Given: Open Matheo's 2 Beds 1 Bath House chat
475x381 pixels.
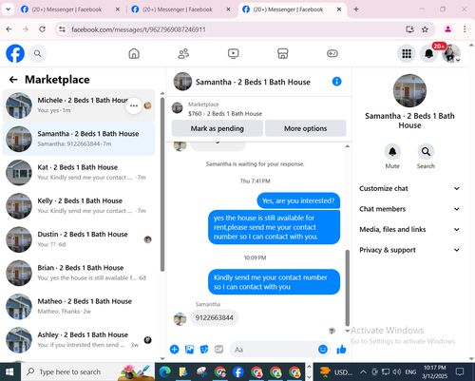Looking at the screenshot, I should [x=79, y=307].
